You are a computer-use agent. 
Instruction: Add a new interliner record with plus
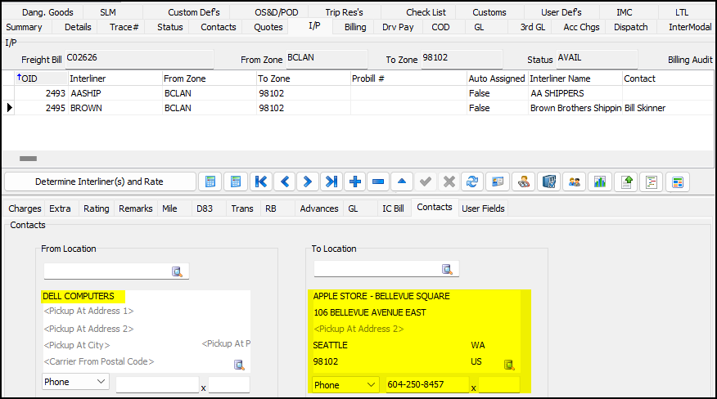tap(354, 182)
